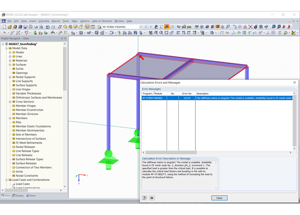Click the navigator horizontal scrollbar thumb
Screen dimensions: 300x215
point(16,190)
